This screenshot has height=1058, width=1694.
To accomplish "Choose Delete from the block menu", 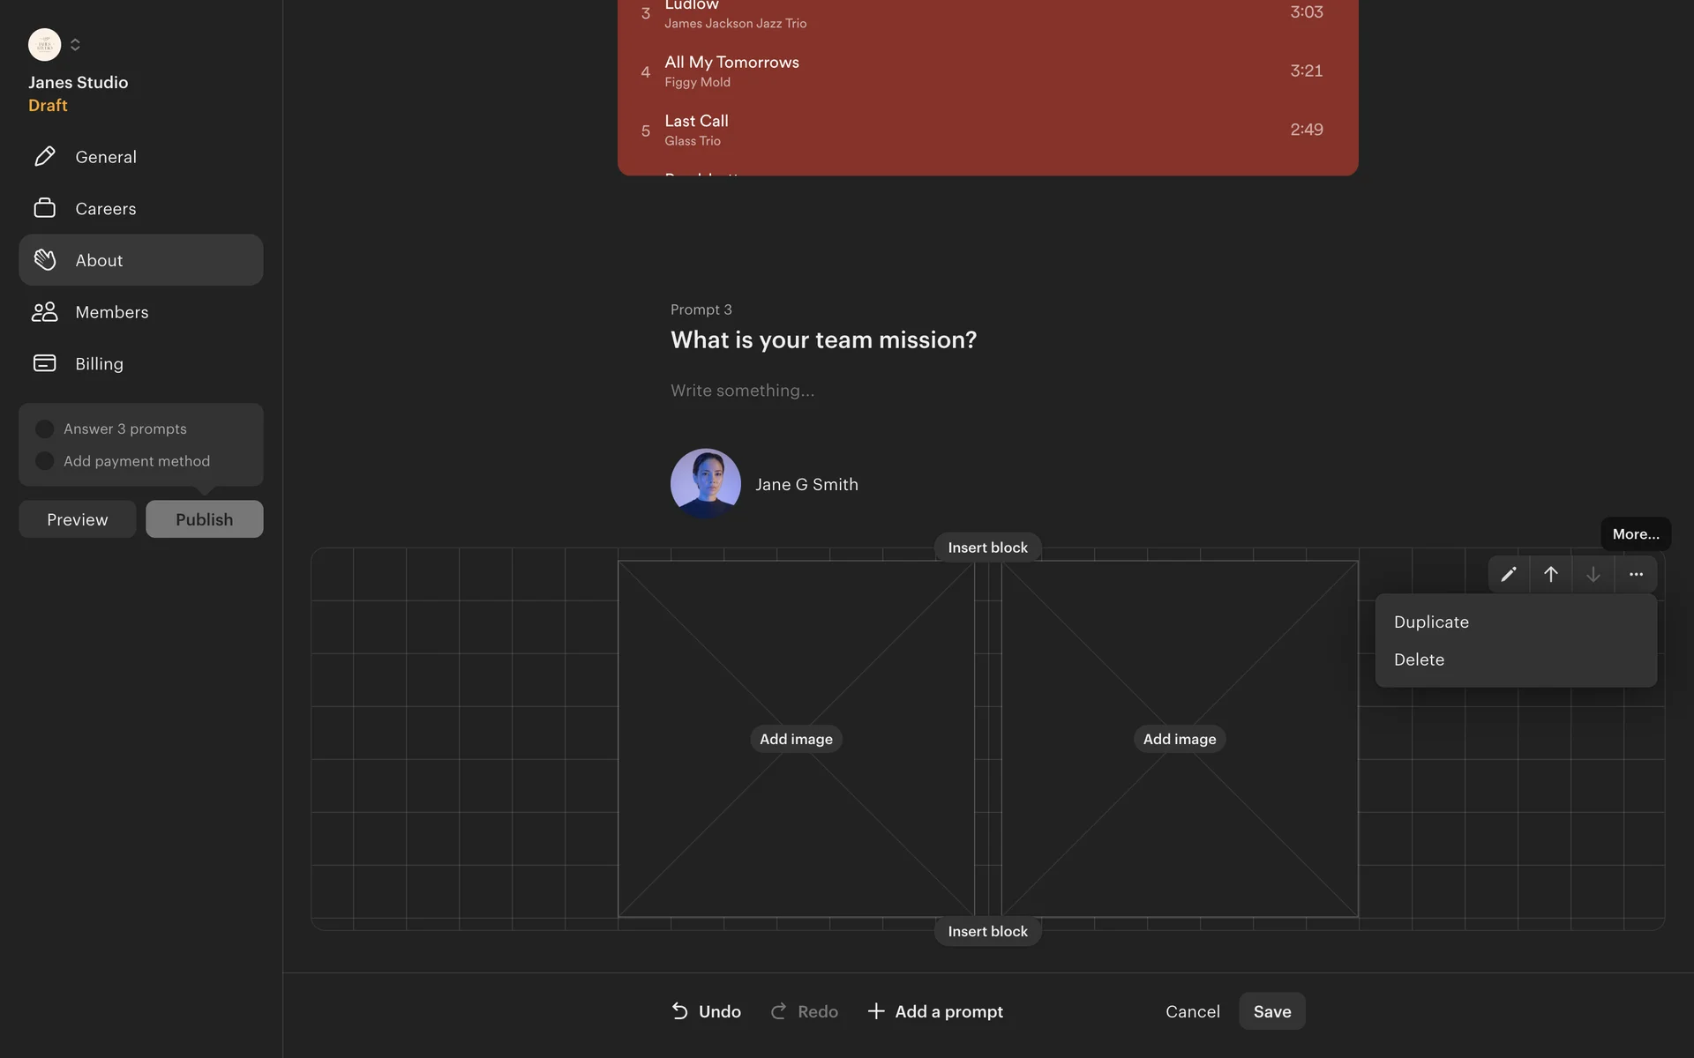I will [1419, 659].
